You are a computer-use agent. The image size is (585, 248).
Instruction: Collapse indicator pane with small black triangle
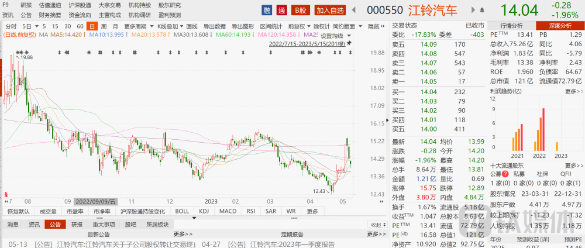tap(194, 218)
